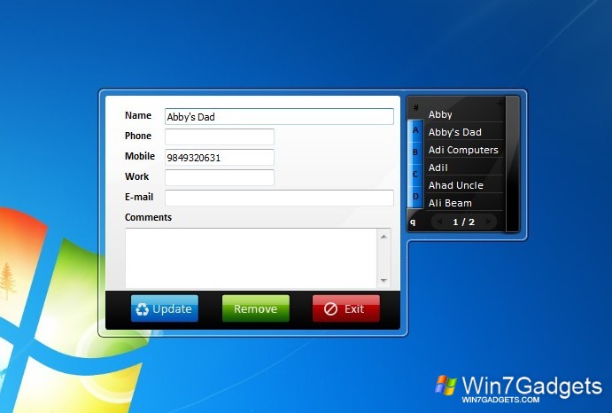Click Comments scrollbar up arrow
The width and height of the screenshot is (612, 413).
(x=383, y=237)
